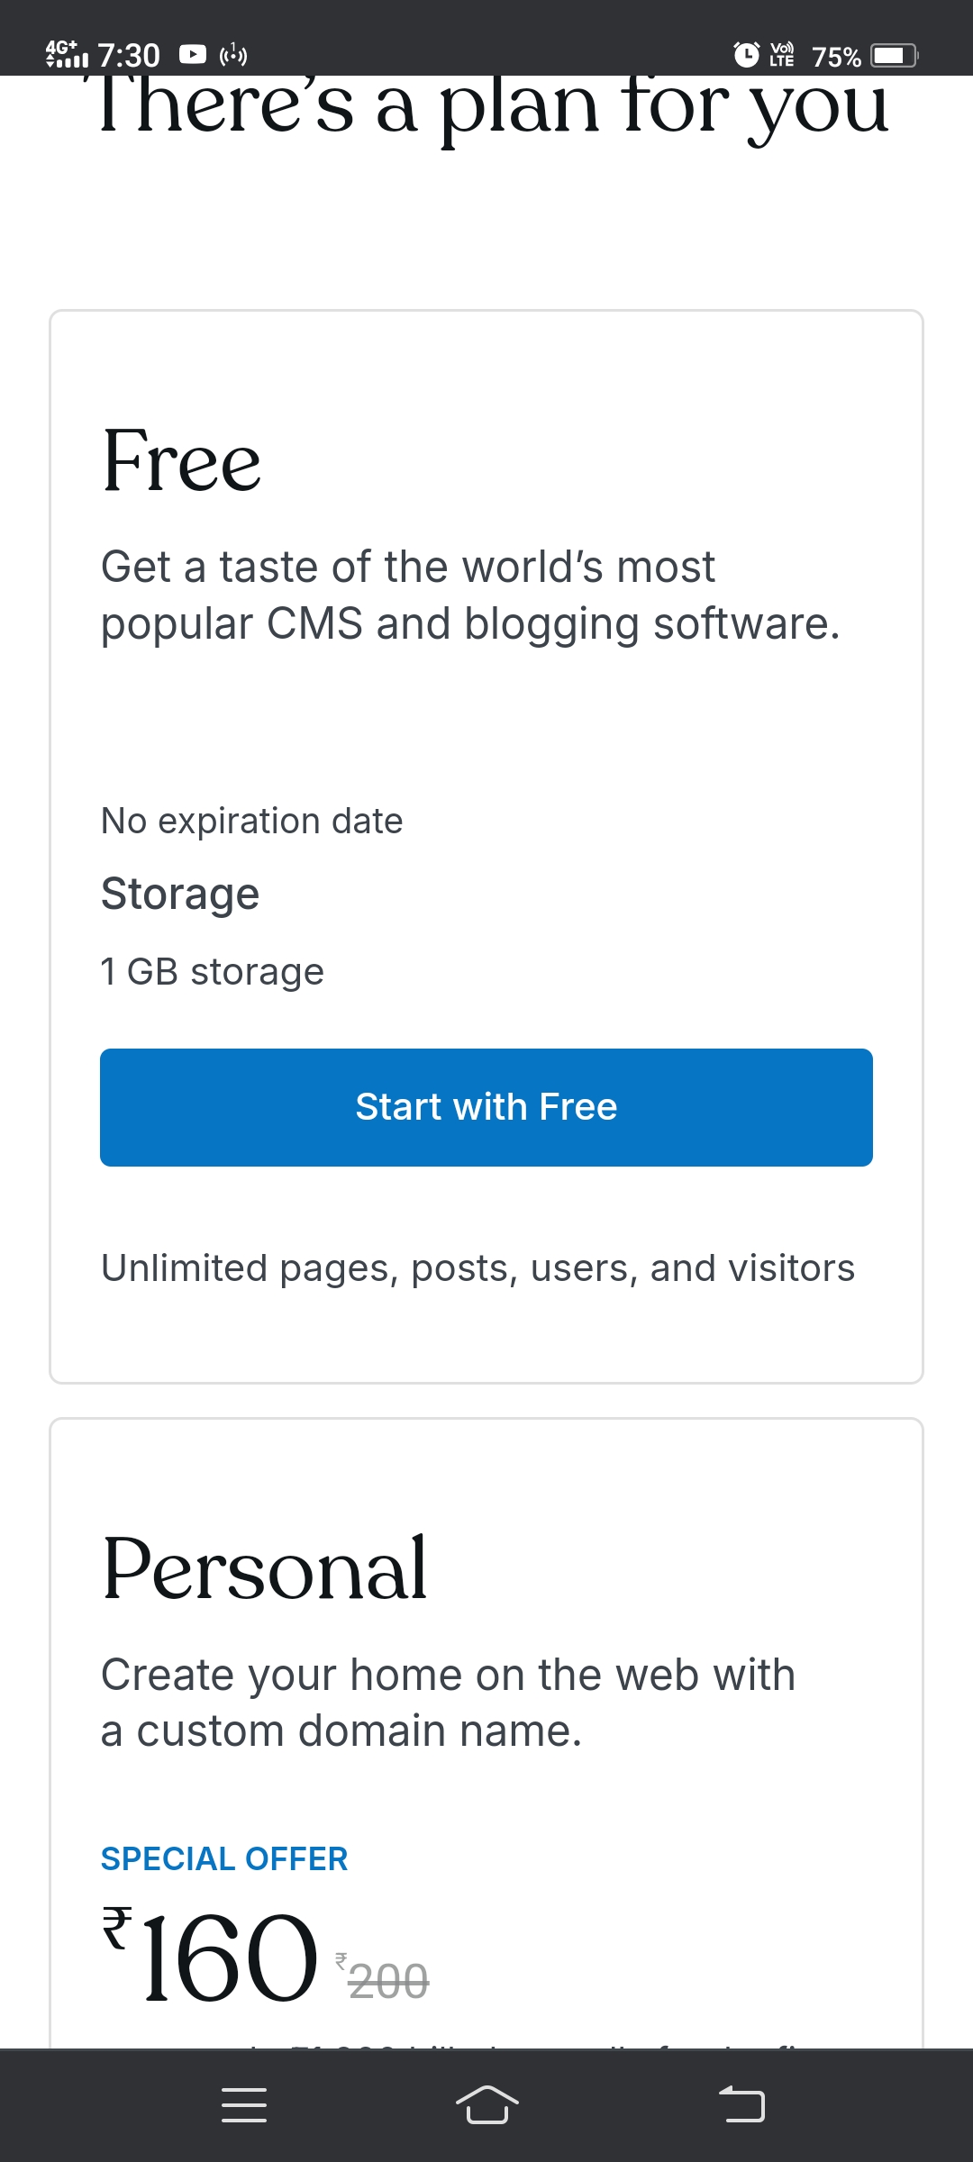Tap "Unlimited pages, posts, users, and visitors"
The image size is (973, 2162).
pos(477,1267)
